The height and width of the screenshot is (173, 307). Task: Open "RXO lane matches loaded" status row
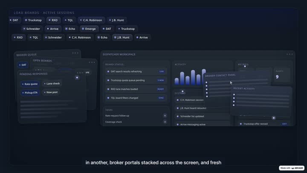tap(136, 89)
